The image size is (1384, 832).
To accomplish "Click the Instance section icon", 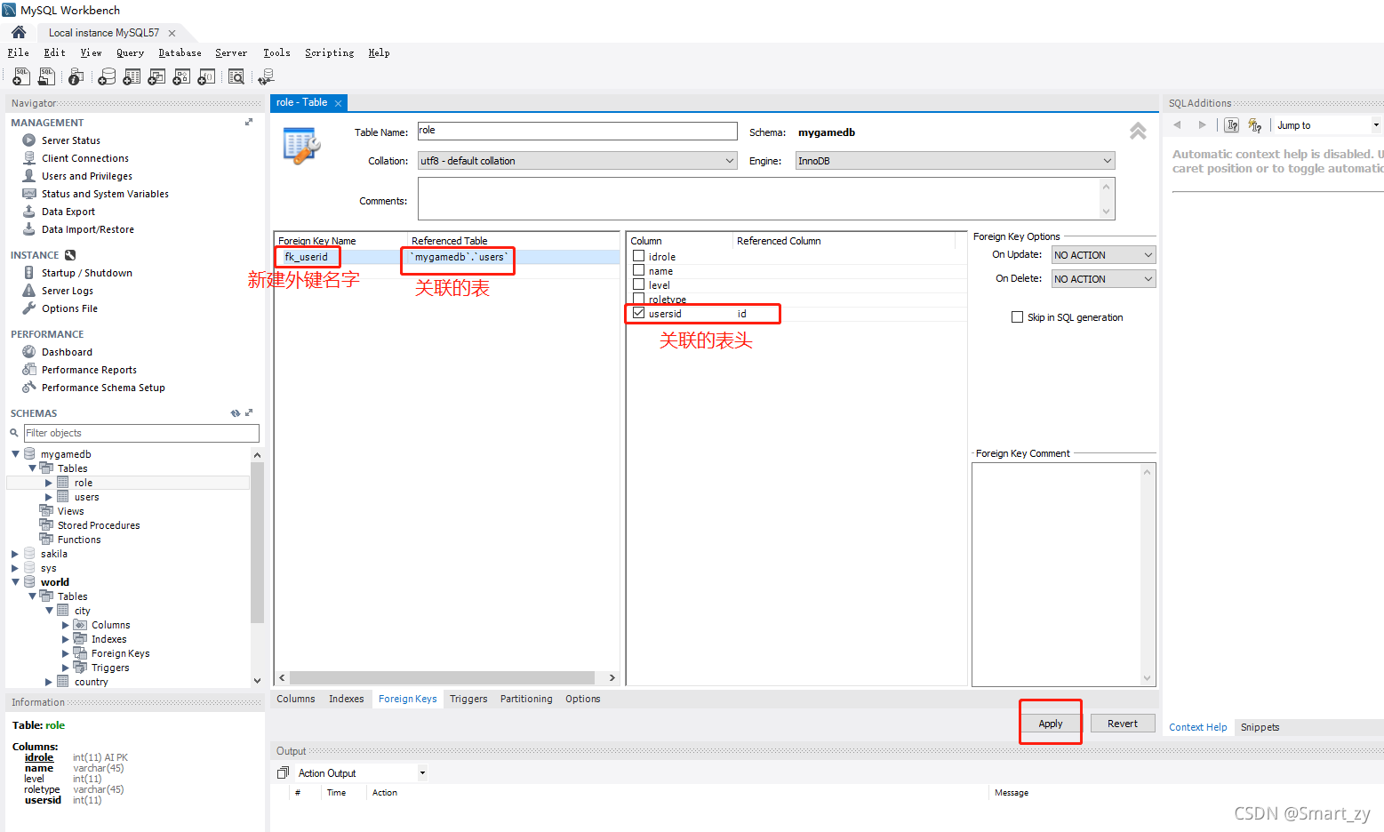I will pyautogui.click(x=70, y=255).
